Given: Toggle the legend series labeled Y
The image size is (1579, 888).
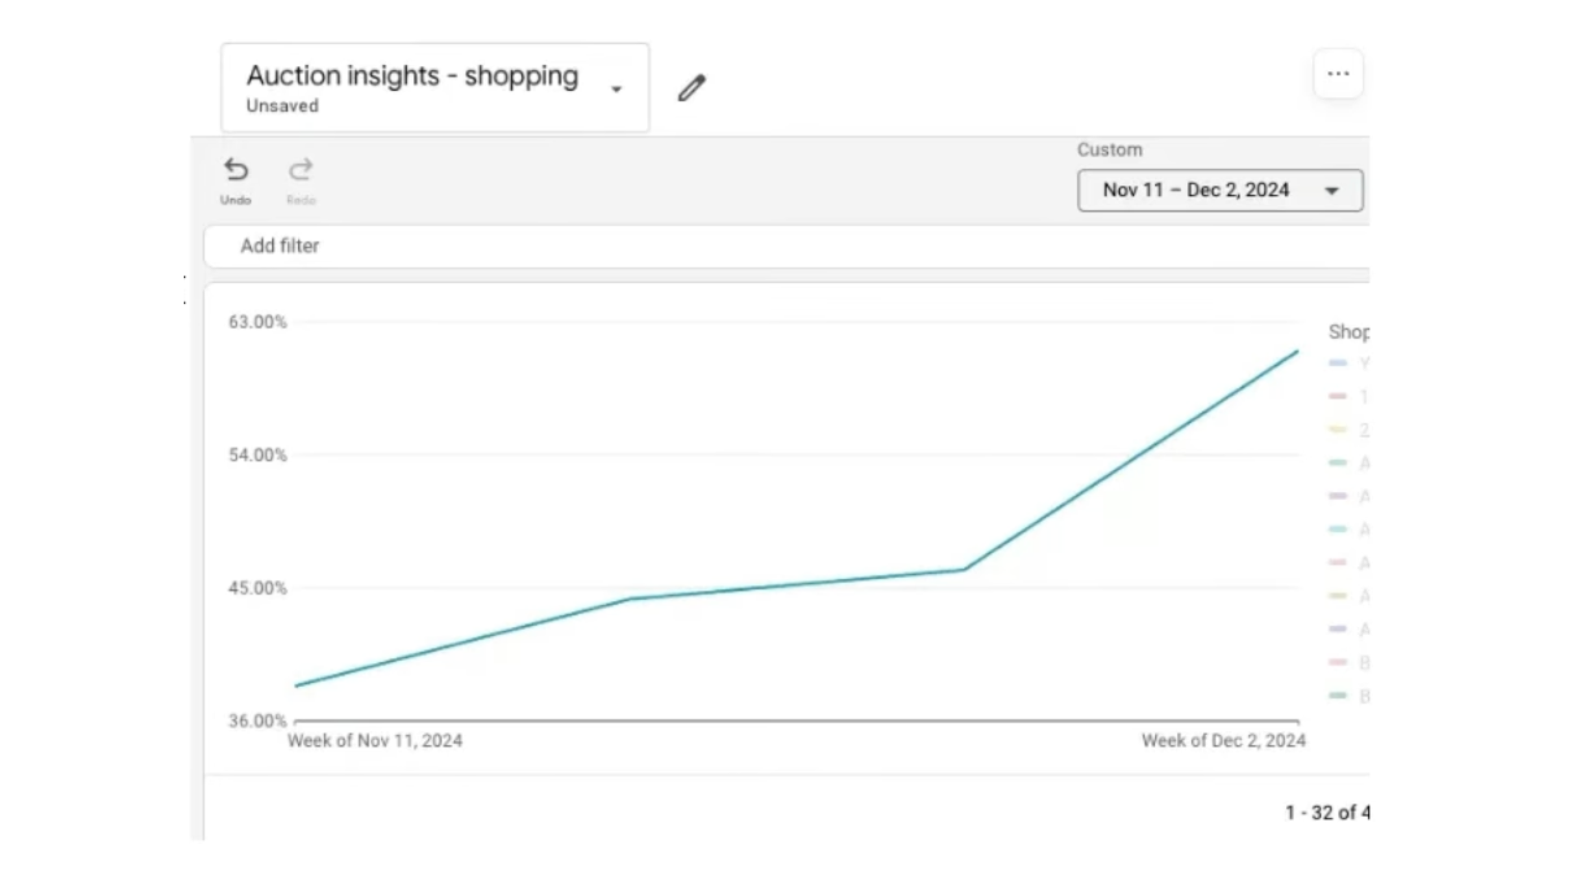Looking at the screenshot, I should click(x=1363, y=363).
